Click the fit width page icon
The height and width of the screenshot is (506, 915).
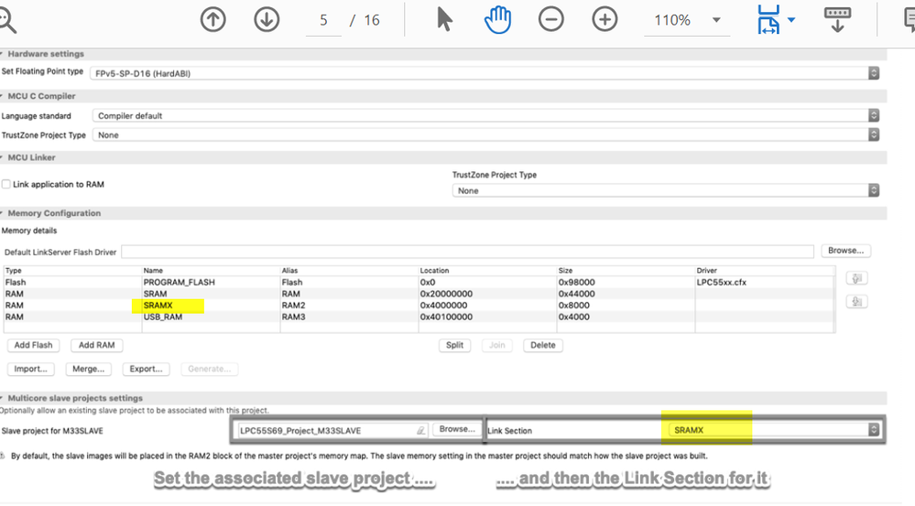[768, 20]
